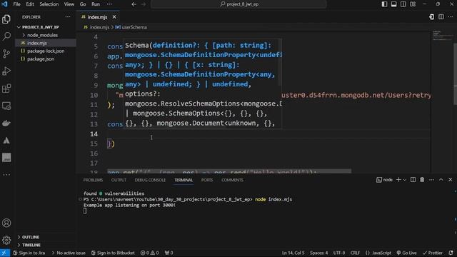457x257 pixels.
Task: Maximize the panel size chevron
Action: coord(441,180)
